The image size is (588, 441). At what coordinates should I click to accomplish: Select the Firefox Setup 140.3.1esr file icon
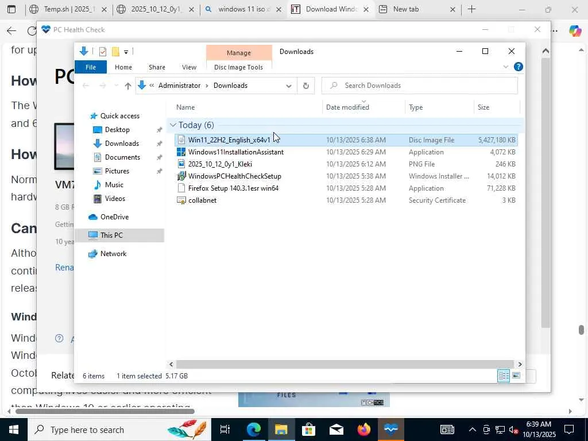coord(181,188)
